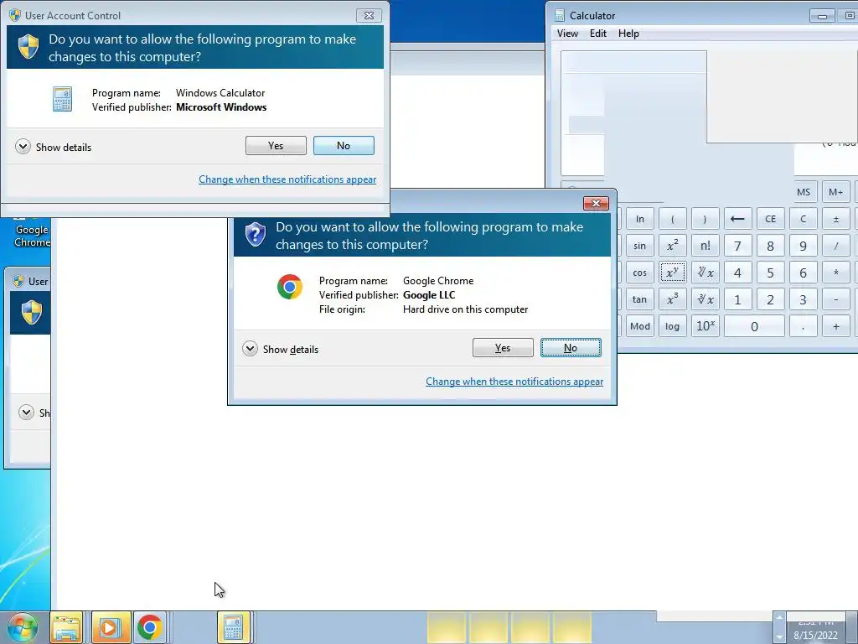Open Windows Media Player from the taskbar
Screen dimensions: 858x644
tap(111, 627)
